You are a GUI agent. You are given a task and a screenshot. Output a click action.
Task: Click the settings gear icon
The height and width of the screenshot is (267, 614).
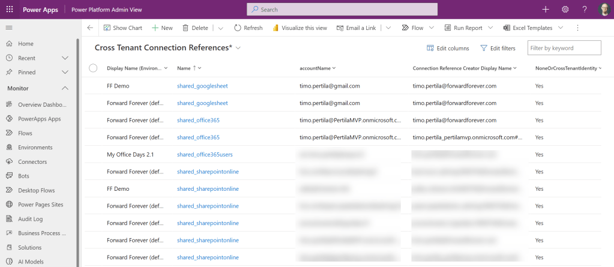[x=565, y=10]
